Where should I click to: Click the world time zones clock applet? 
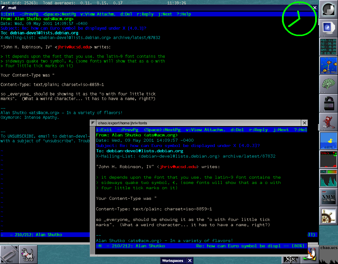point(328,47)
